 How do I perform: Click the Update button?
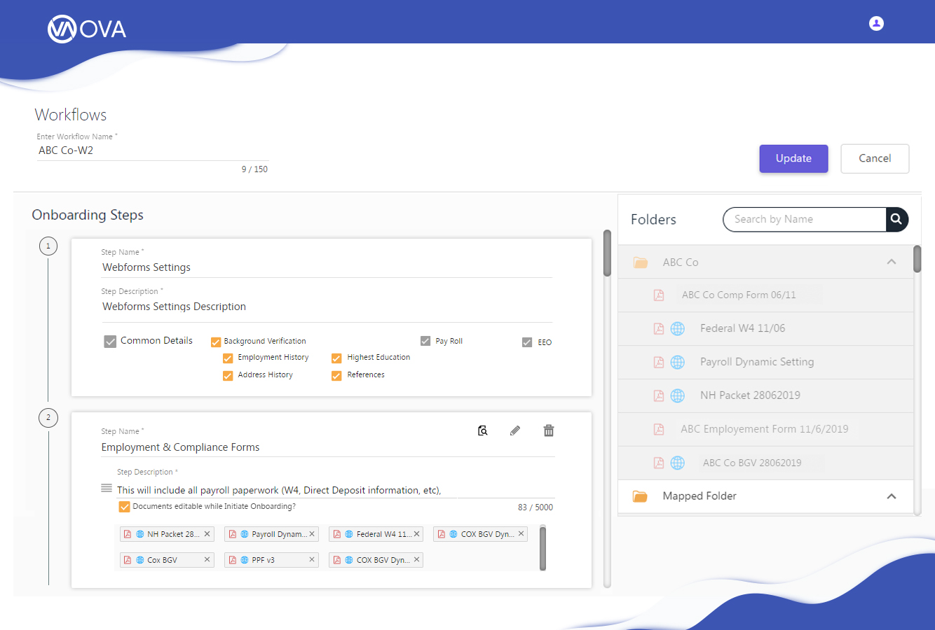(793, 159)
